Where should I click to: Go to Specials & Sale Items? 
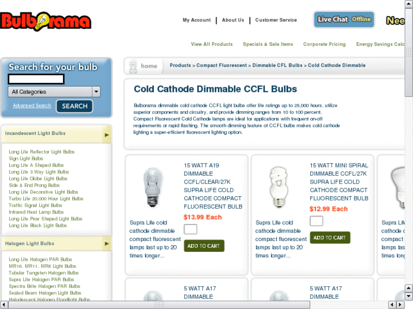268,44
